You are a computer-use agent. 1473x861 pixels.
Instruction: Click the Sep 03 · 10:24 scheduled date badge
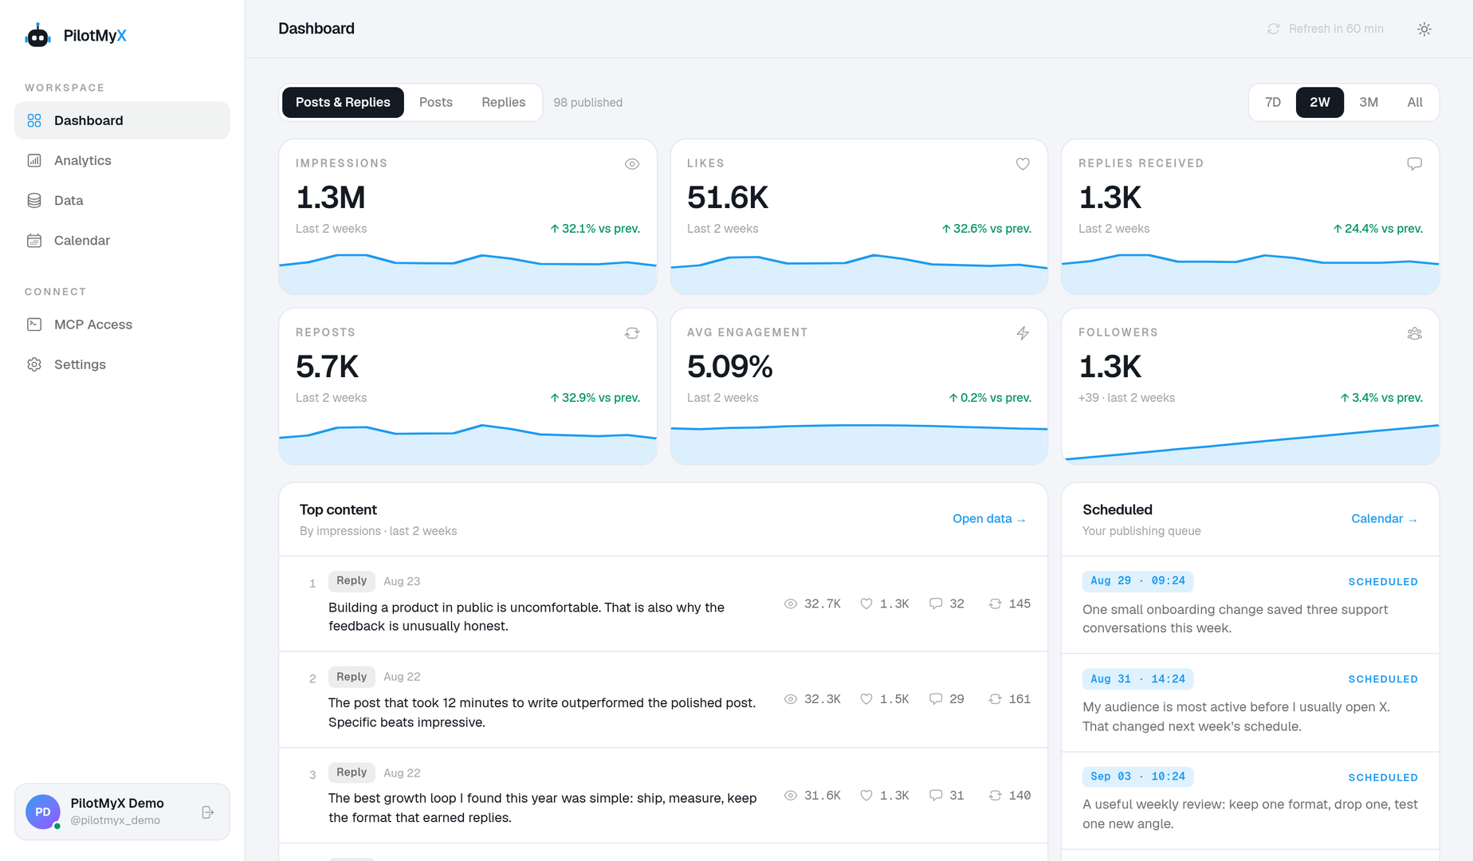(x=1137, y=776)
